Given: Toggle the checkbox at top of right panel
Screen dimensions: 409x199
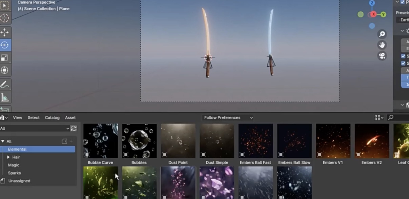Looking at the screenshot, I should click(x=403, y=2).
